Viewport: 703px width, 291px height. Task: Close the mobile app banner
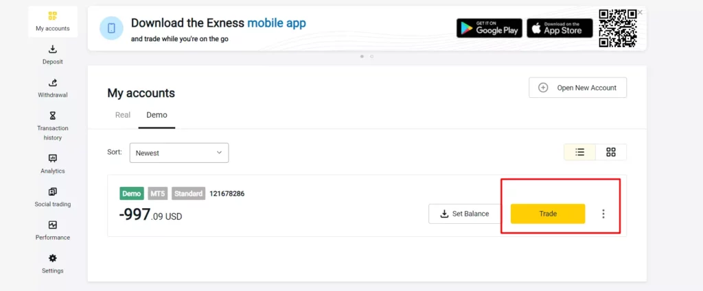[640, 12]
